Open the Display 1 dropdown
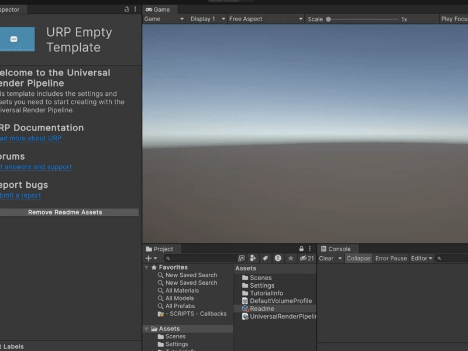The width and height of the screenshot is (468, 351). tap(207, 19)
